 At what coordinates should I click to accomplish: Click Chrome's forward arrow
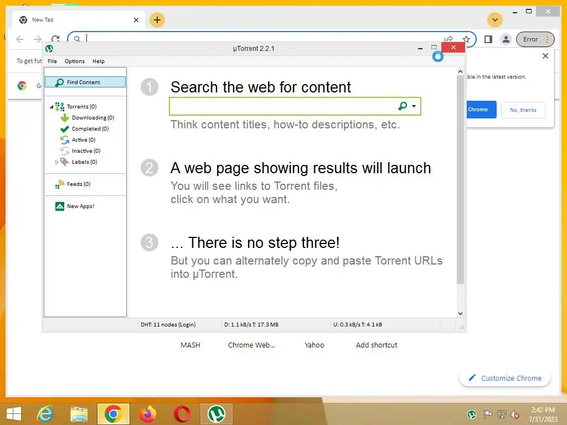coord(38,39)
